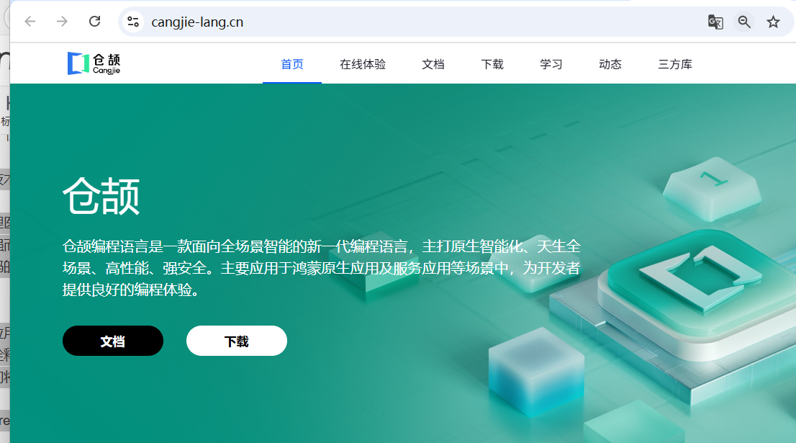Bookmark this page with star icon

point(773,22)
